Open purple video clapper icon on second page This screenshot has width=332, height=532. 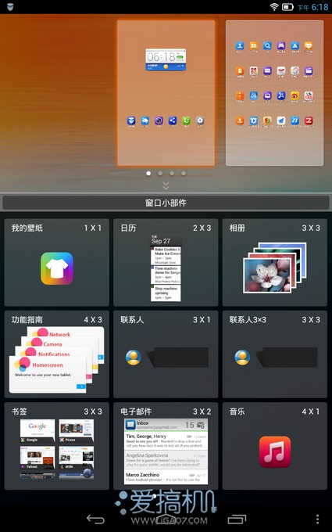coord(309,70)
